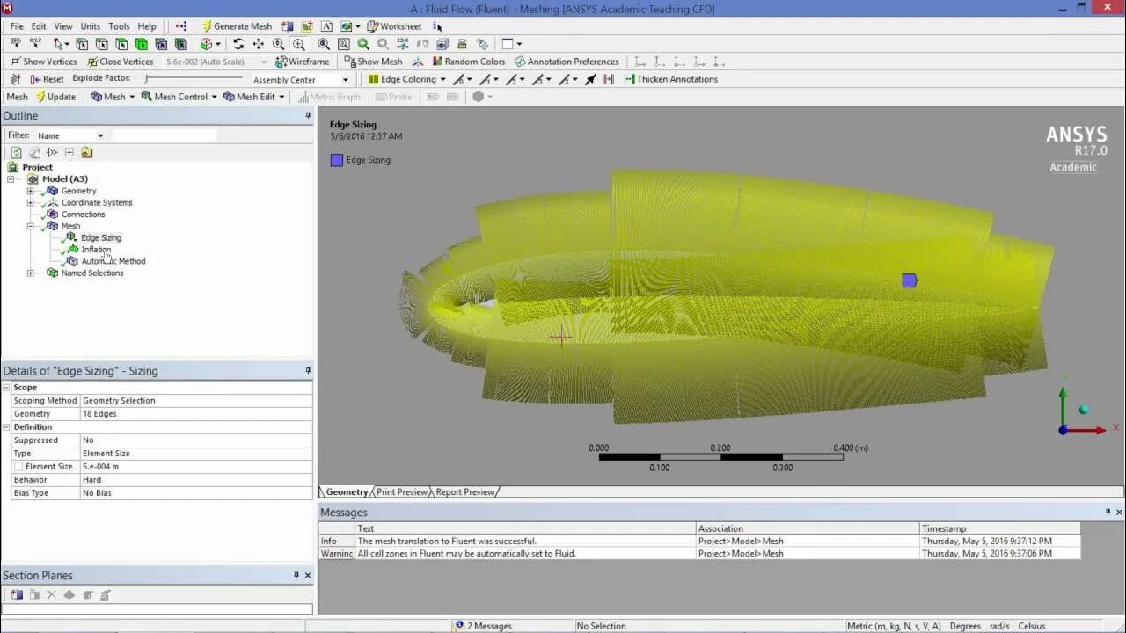
Task: Open the Units menu
Action: coord(90,26)
